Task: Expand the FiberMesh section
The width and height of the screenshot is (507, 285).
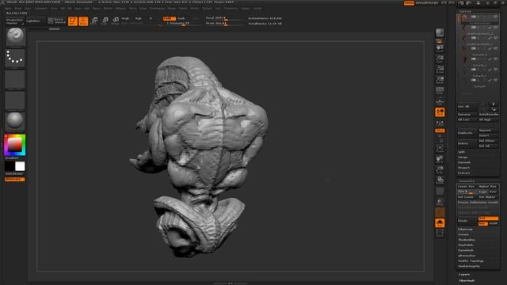Action: click(x=467, y=280)
